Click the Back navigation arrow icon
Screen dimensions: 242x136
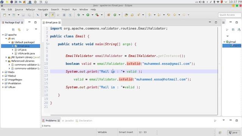[x=175, y=15]
